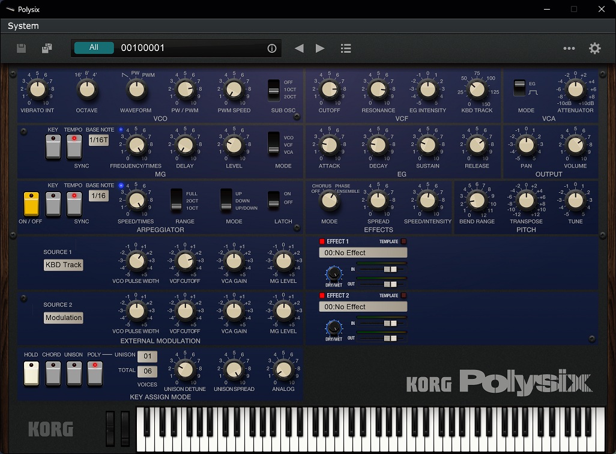Toggle the VCA MODE switch
Screen dimensions: 616x454
519,88
